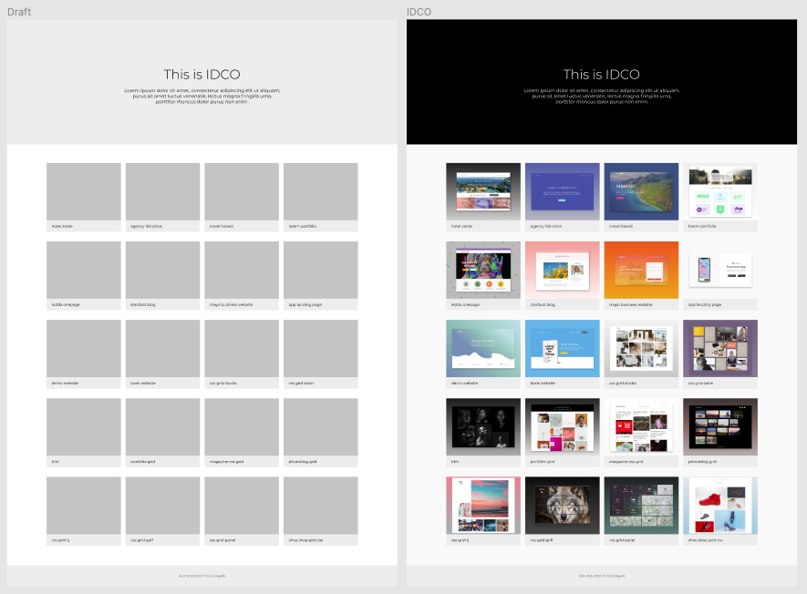Open the blue book website thumbnail
The image size is (807, 594).
click(562, 349)
